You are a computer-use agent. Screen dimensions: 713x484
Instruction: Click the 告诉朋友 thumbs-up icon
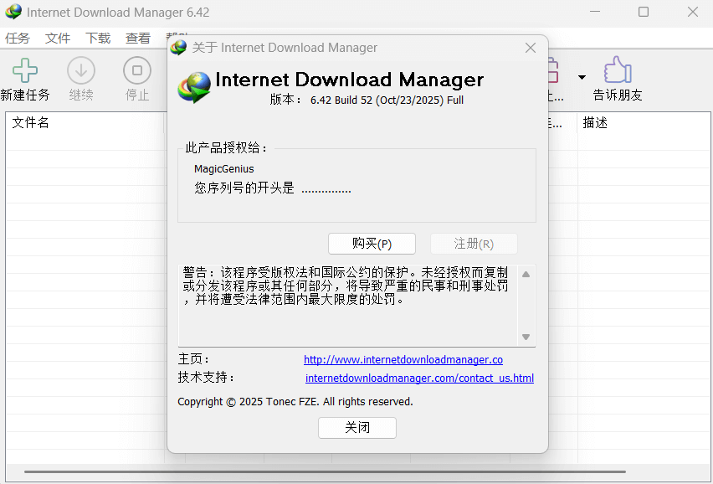(x=618, y=71)
